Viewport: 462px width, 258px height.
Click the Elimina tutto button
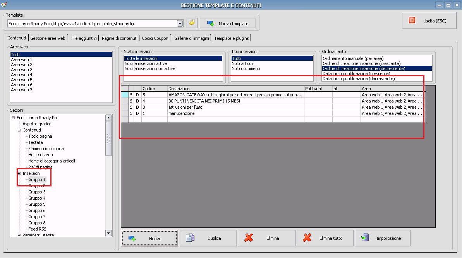[x=325, y=238]
